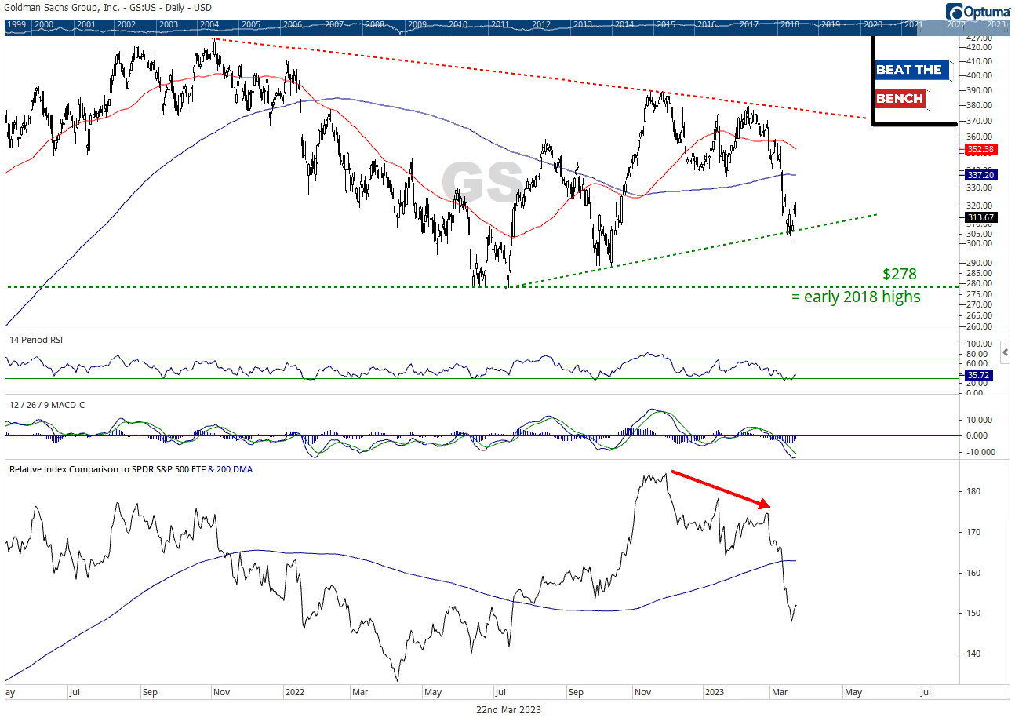This screenshot has height=725, width=1015.
Task: Select the blue 337.20 moving average price tag
Action: (x=981, y=177)
